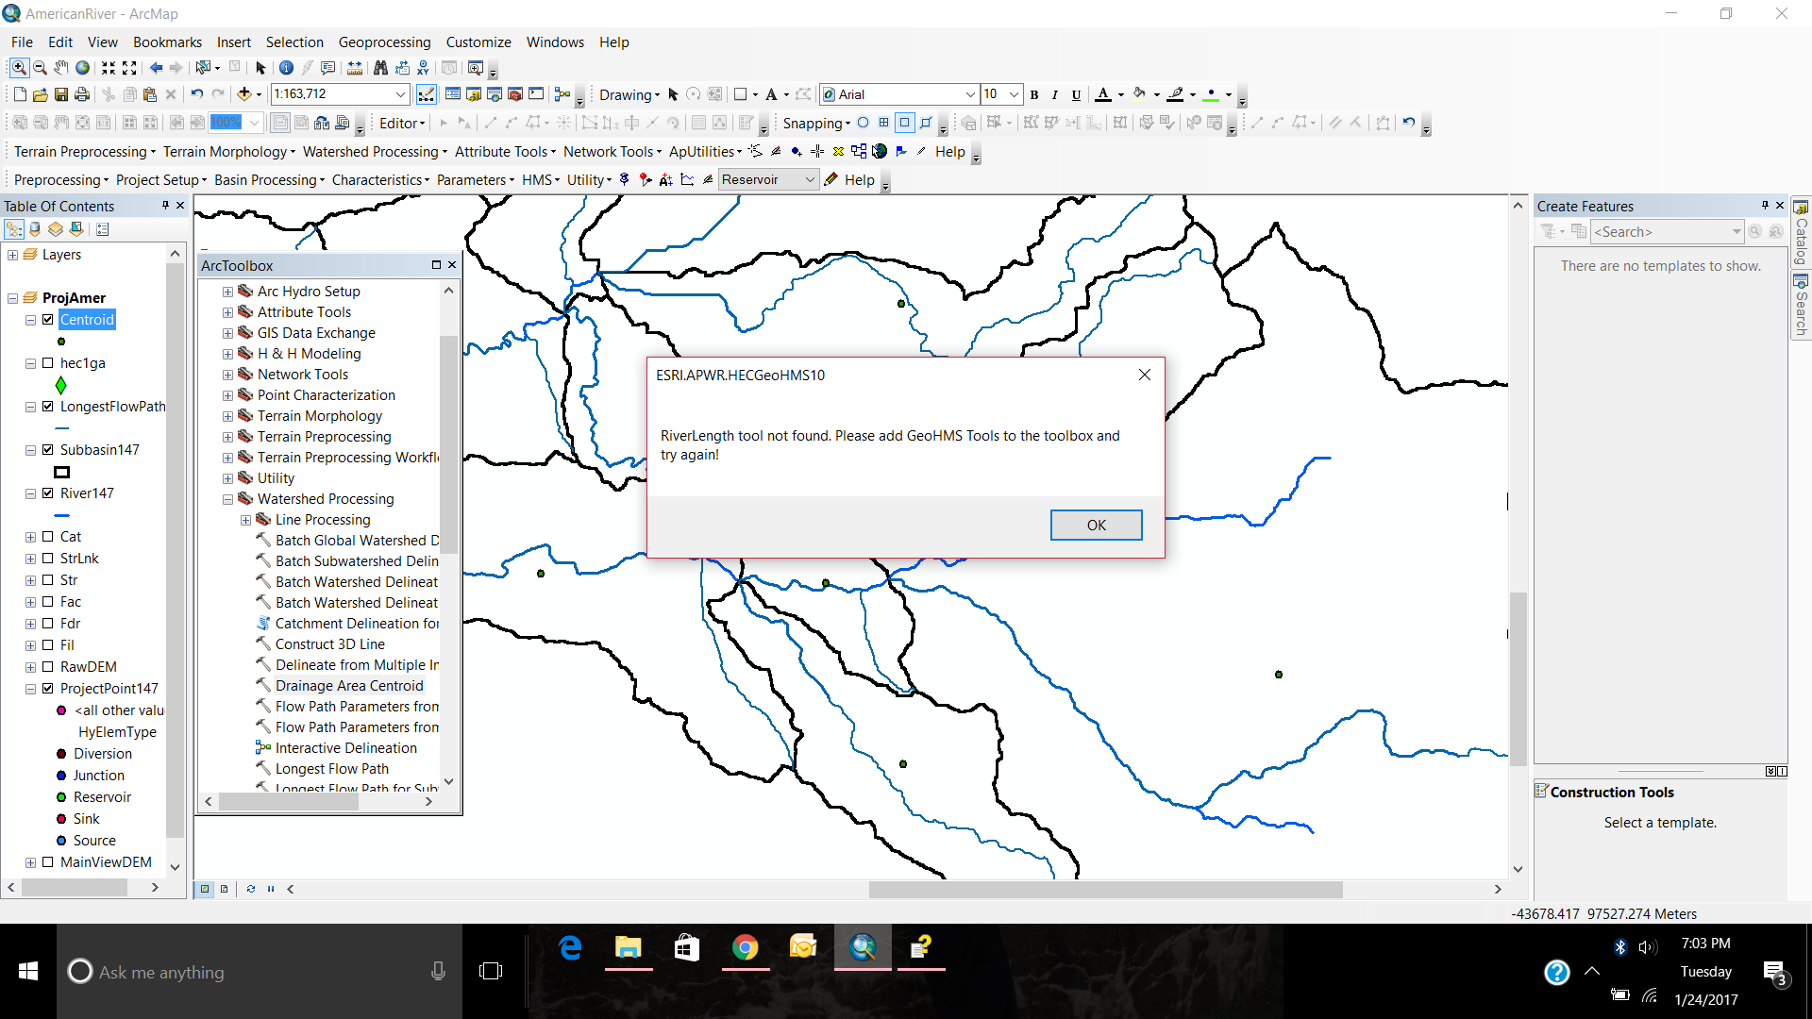The width and height of the screenshot is (1812, 1019).
Task: Expand the Network Tools toolbox
Action: click(227, 375)
